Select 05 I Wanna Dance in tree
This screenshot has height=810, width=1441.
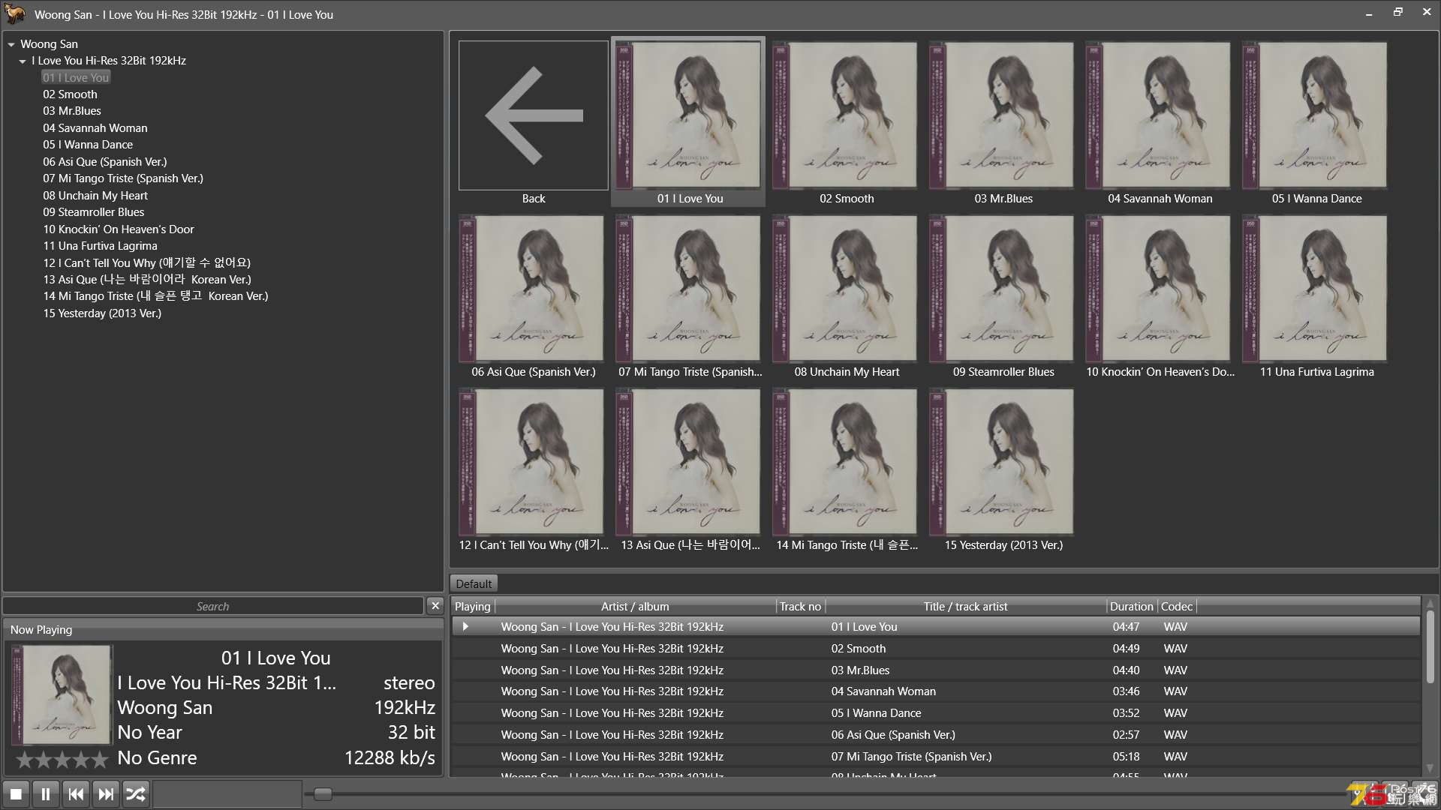(x=88, y=145)
